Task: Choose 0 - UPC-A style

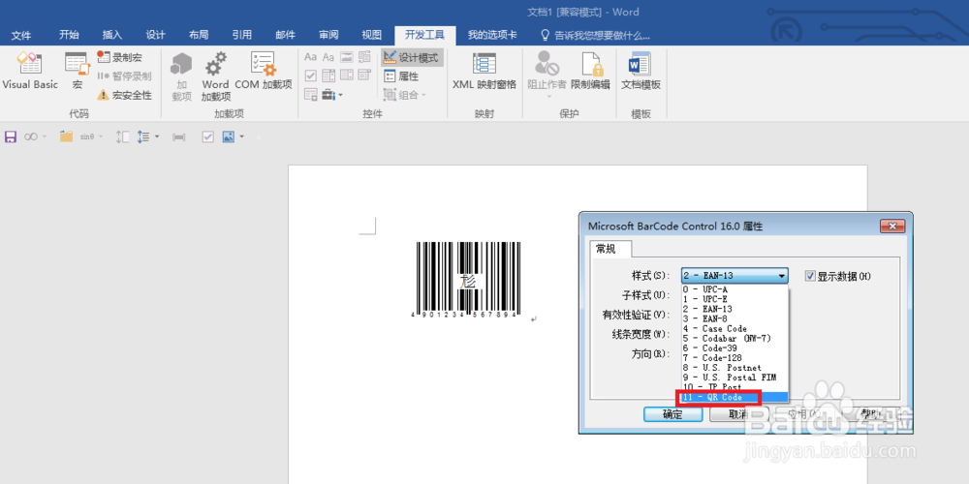Action: 735,288
